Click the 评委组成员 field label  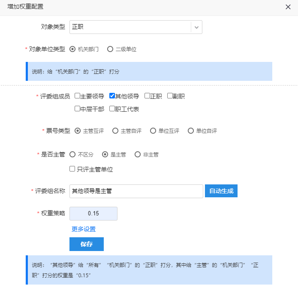pyautogui.click(x=55, y=96)
